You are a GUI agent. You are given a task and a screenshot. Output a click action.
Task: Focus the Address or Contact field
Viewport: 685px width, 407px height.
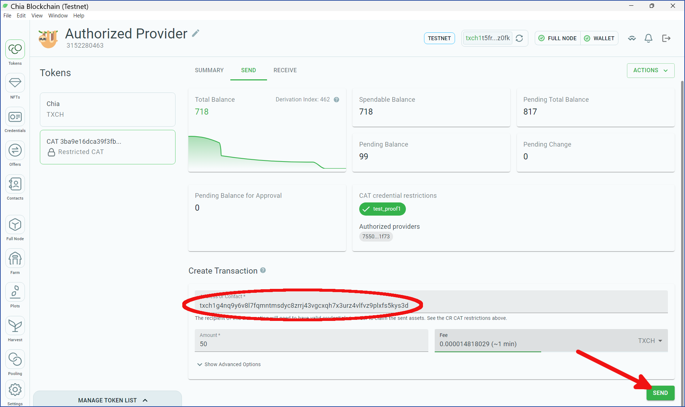click(x=431, y=302)
